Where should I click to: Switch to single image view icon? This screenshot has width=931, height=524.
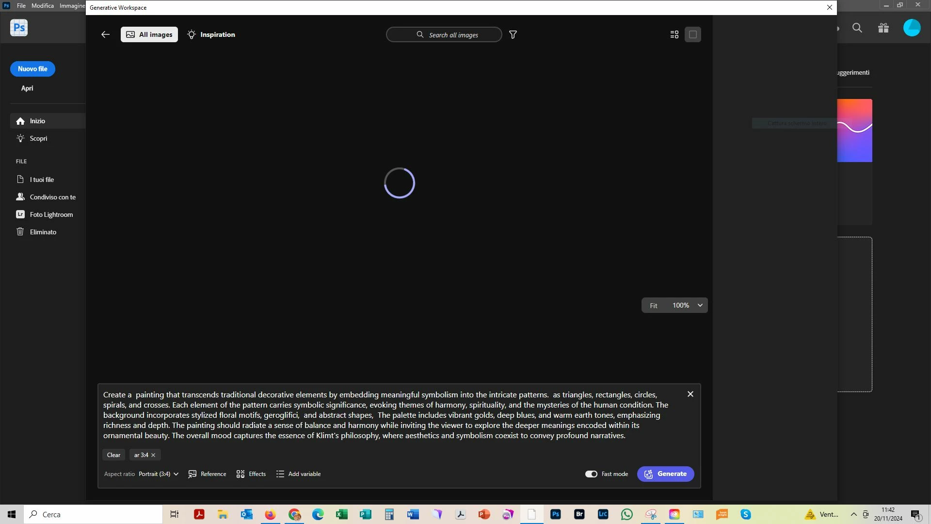coord(693,34)
